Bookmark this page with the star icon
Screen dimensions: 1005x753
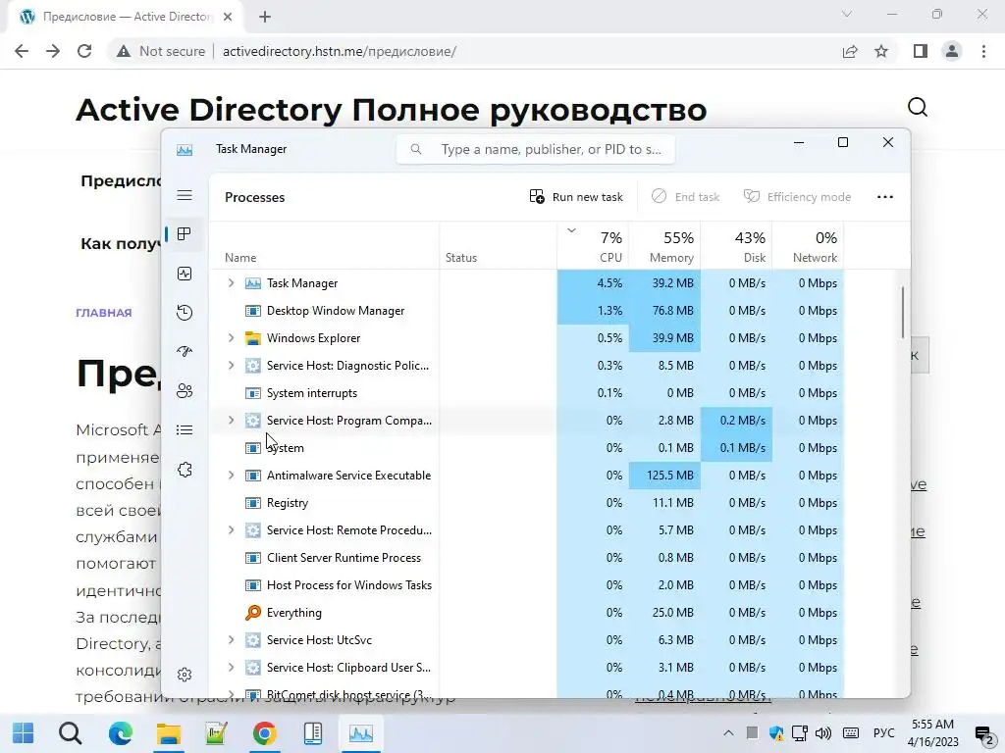click(881, 51)
